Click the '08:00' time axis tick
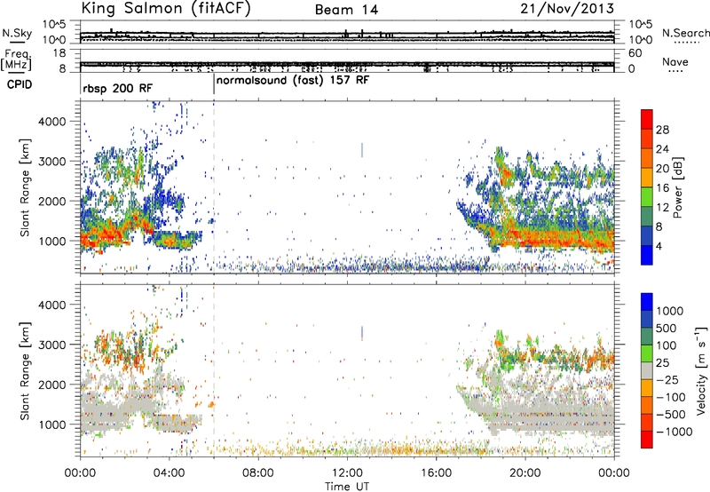The width and height of the screenshot is (710, 492). (257, 473)
